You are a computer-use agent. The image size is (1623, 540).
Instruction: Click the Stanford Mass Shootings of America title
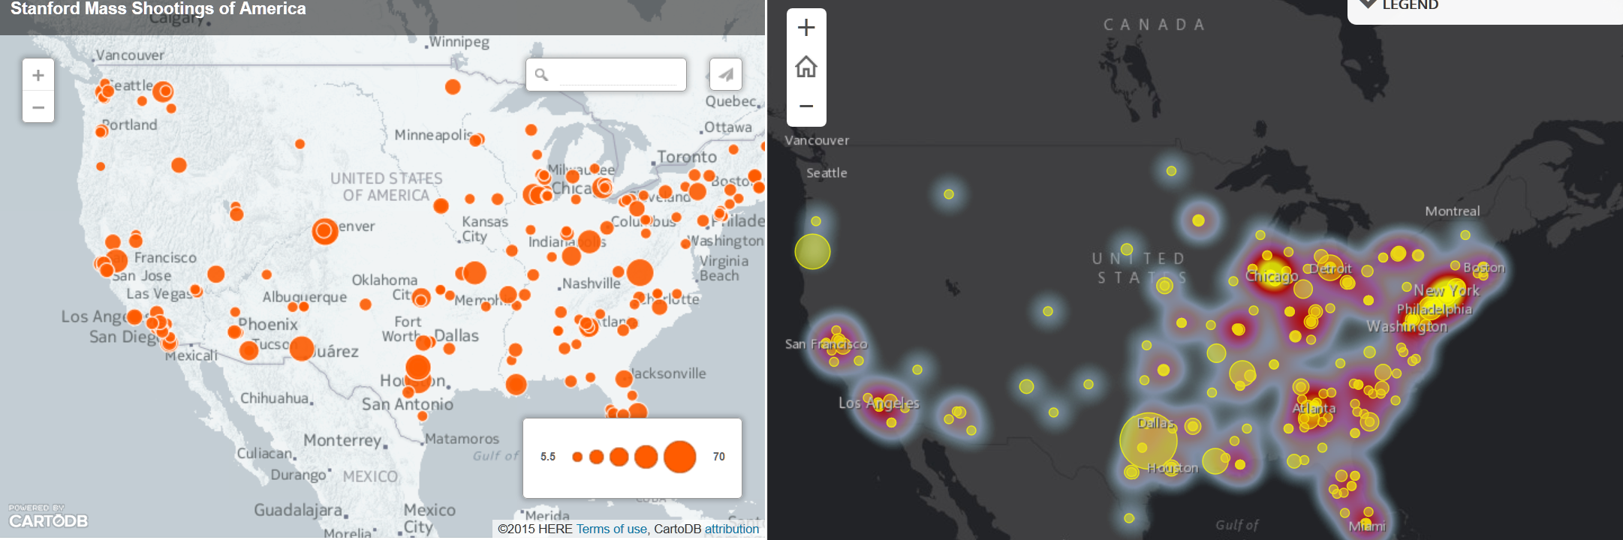[158, 9]
